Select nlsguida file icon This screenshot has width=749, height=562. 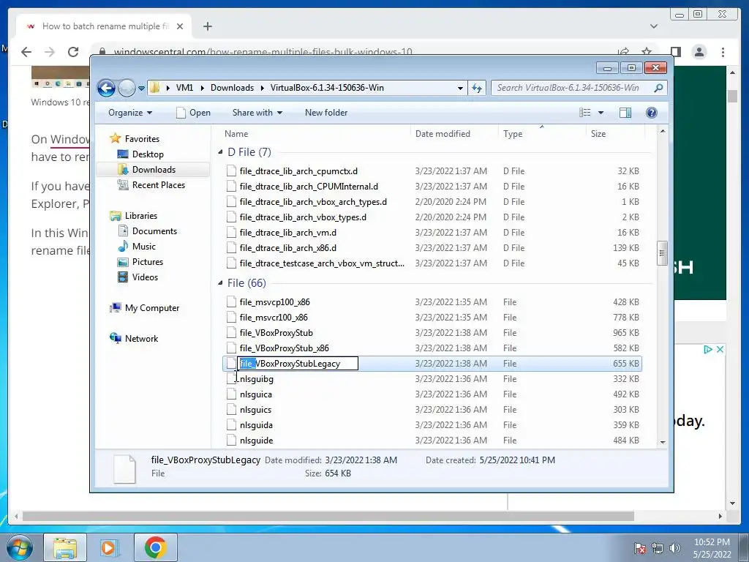[x=232, y=425]
